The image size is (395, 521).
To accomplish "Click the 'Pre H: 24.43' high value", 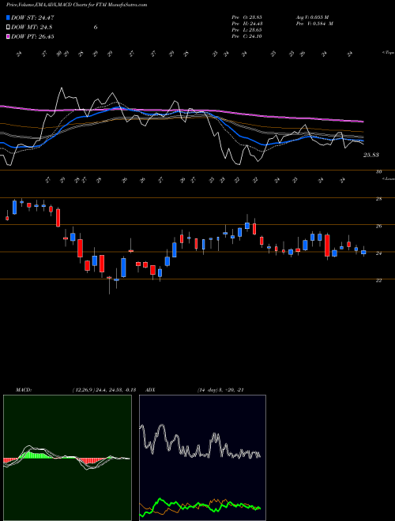I will (247, 24).
